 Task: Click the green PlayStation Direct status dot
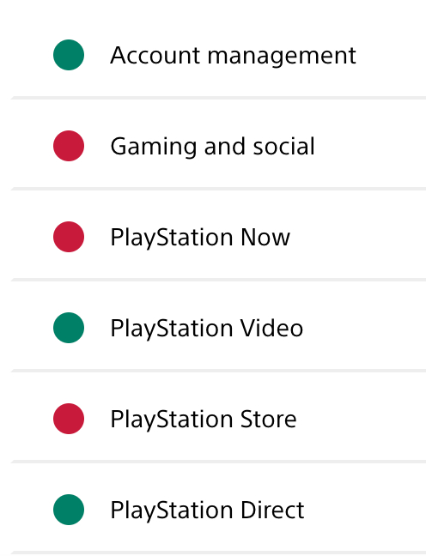point(69,510)
